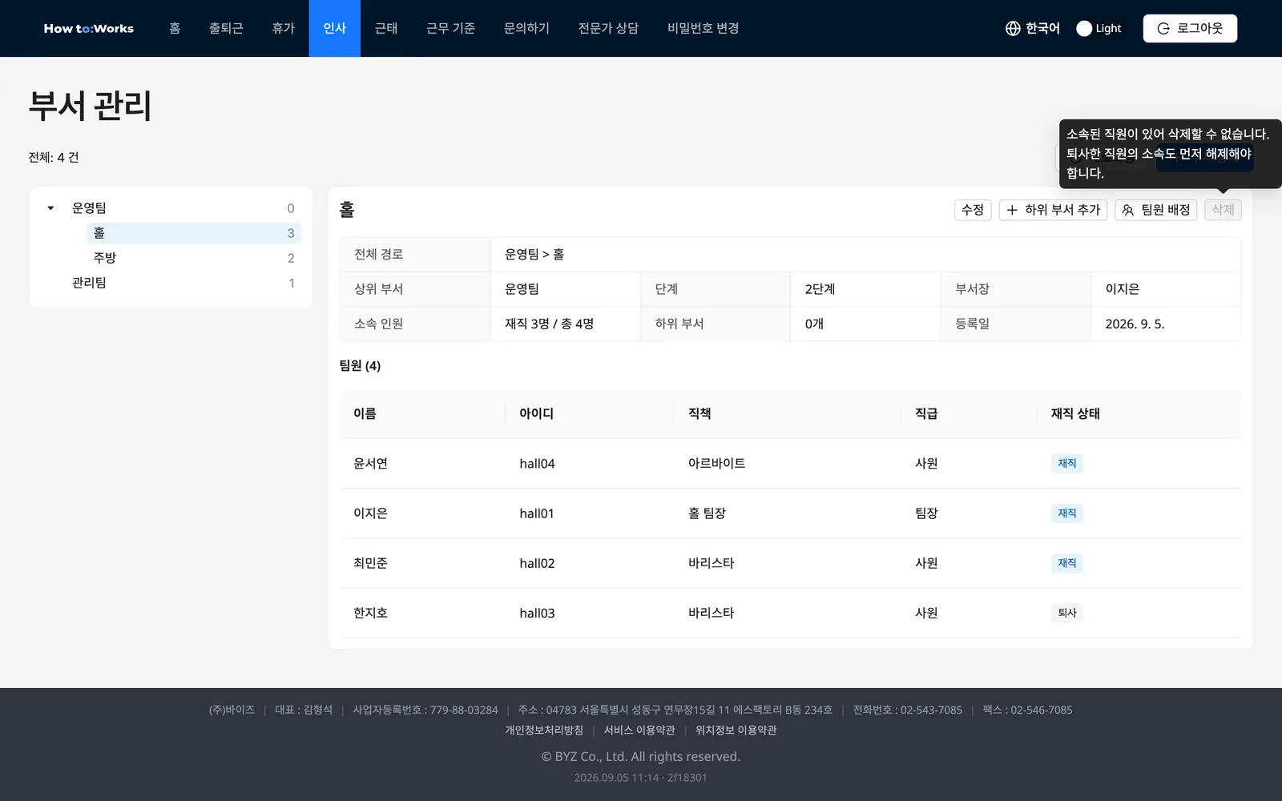Screen dimensions: 1282x801
Task: Open 서비스 이용약관 footer link
Action: pos(639,731)
